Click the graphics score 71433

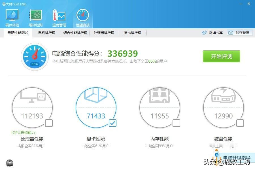click(x=96, y=116)
